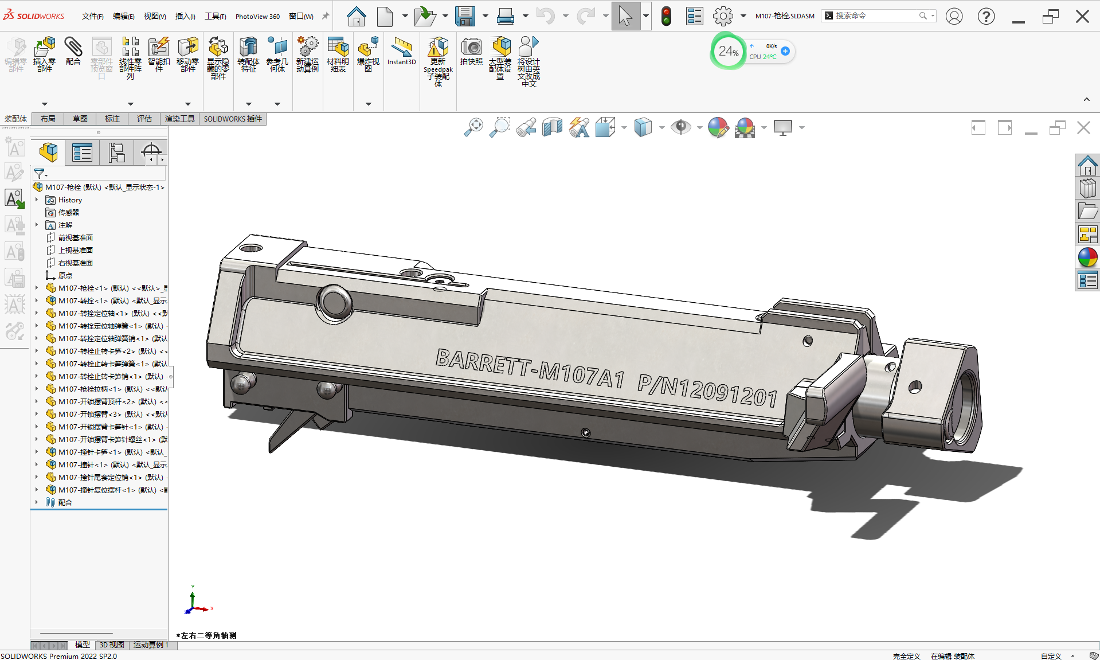This screenshot has height=660, width=1100.
Task: Toggle Large Assembly Settings (大型装配体设置)
Action: (x=500, y=57)
